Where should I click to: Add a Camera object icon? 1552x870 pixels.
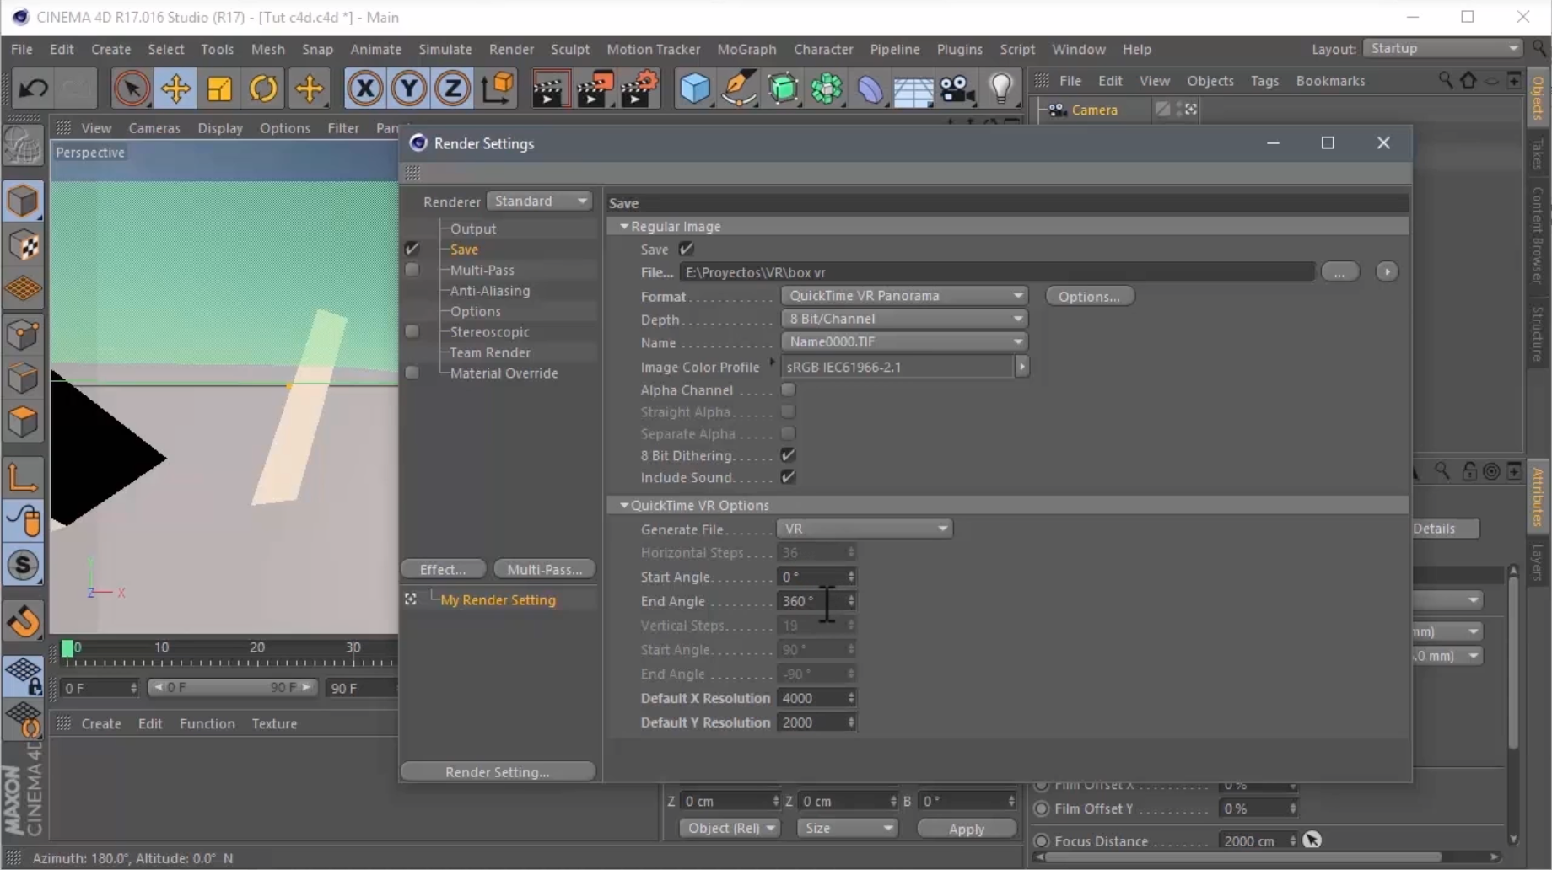click(957, 89)
